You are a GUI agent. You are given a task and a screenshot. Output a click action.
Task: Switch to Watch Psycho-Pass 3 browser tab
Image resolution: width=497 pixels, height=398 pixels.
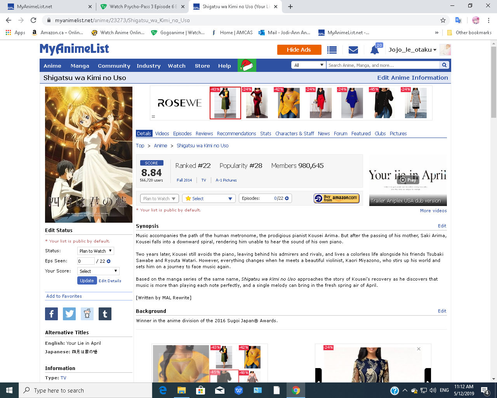(x=142, y=7)
